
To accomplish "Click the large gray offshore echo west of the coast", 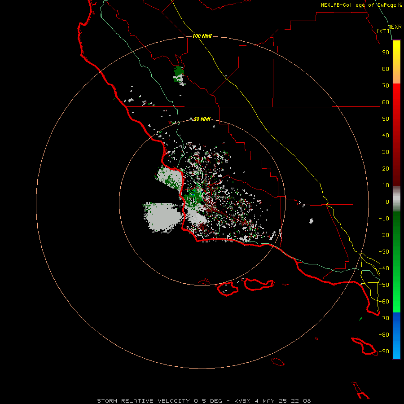I will click(163, 217).
